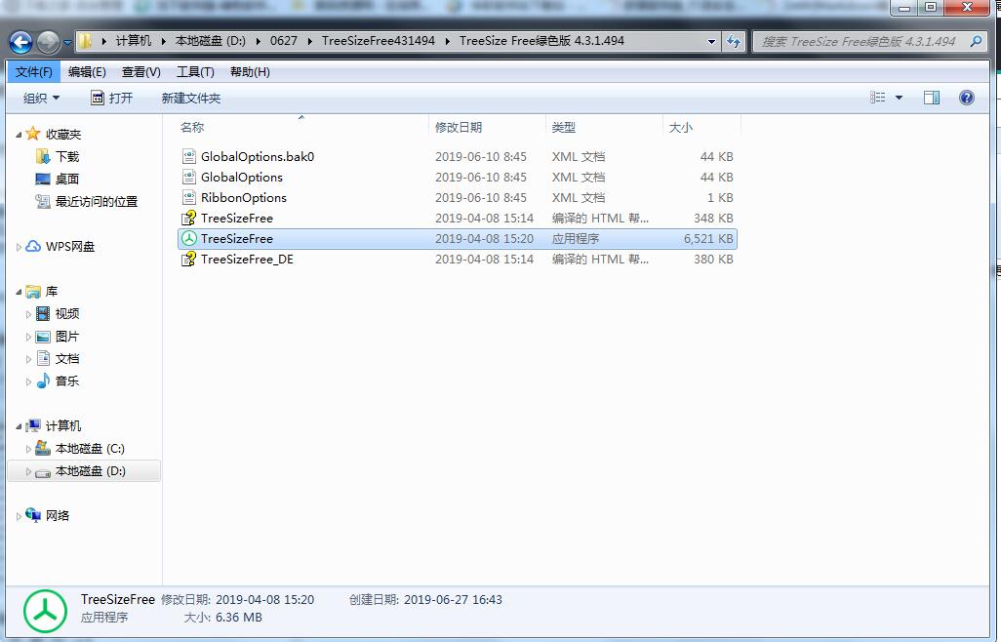1001x642 pixels.
Task: Expand 本地磁盘 (C:) tree node
Action: (28, 449)
